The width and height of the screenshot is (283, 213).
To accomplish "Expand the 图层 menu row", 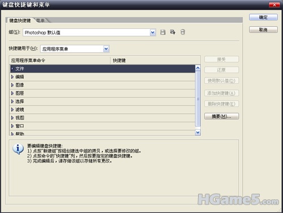I will pyautogui.click(x=12, y=93).
